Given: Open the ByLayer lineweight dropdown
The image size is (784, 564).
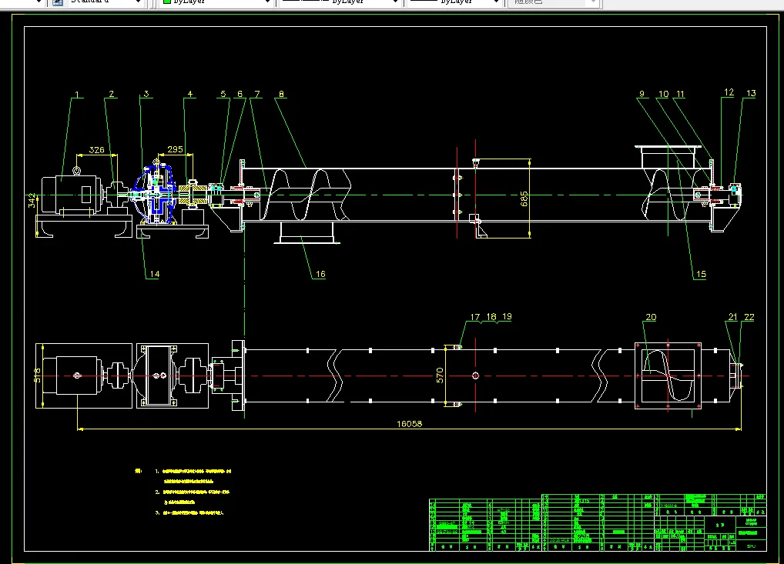Looking at the screenshot, I should (x=454, y=2).
